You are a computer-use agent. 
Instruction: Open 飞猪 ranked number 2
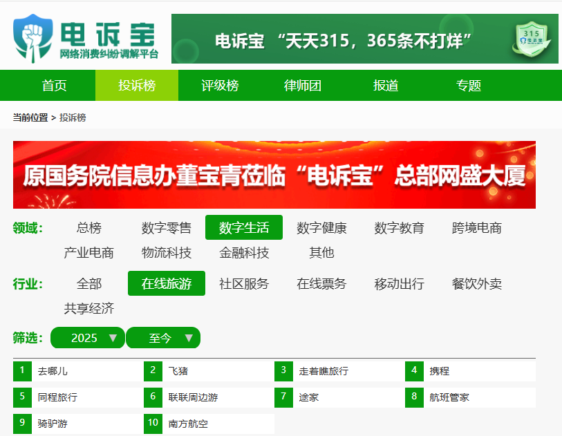tap(209, 371)
